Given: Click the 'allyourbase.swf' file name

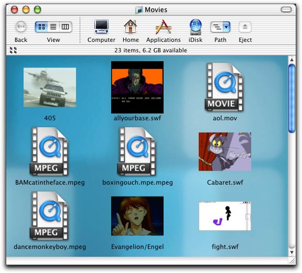Looking at the screenshot, I should point(137,118).
